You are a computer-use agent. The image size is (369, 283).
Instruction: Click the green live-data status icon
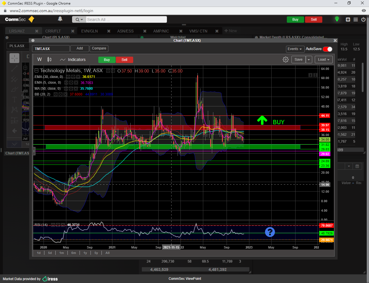[337, 19]
